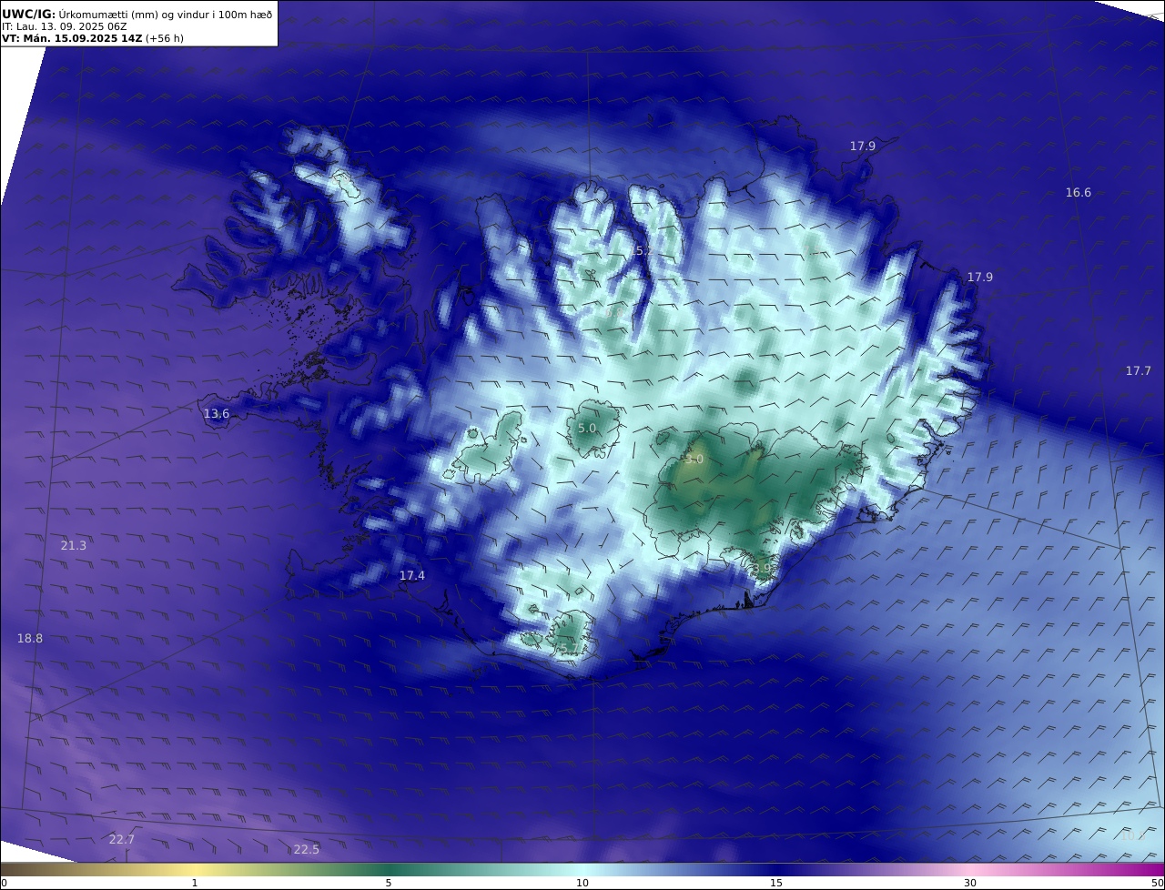Click the 13.6 wind value label
Image resolution: width=1165 pixels, height=890 pixels.
pyautogui.click(x=217, y=413)
